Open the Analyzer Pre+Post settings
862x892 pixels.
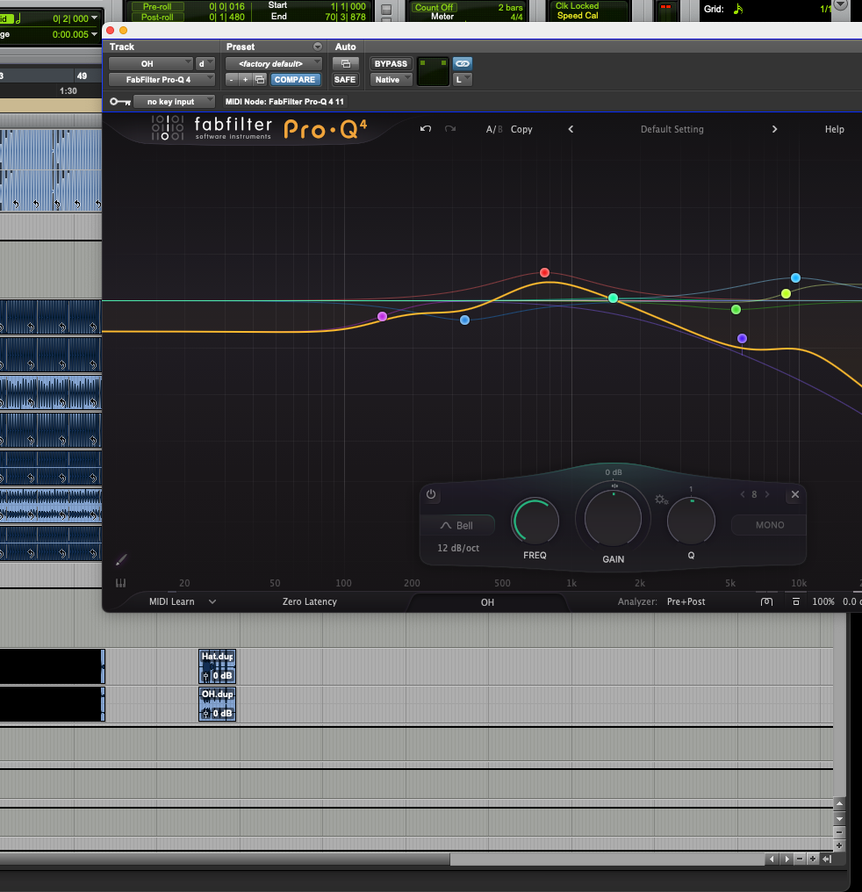(x=686, y=601)
